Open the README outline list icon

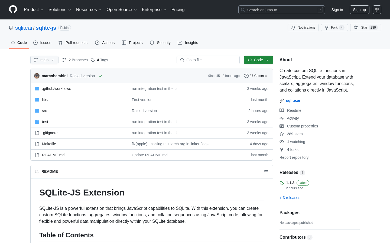tap(266, 172)
